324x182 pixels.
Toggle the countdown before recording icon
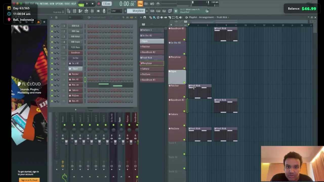(146, 4)
